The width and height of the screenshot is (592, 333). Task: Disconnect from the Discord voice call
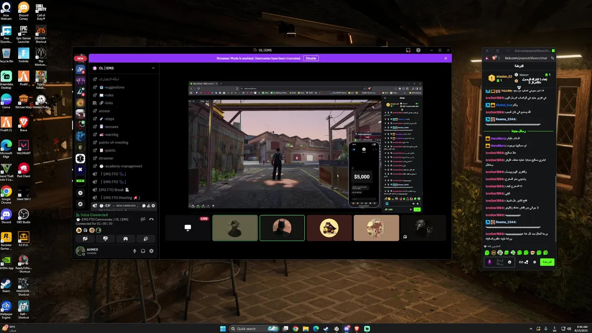[x=151, y=219]
